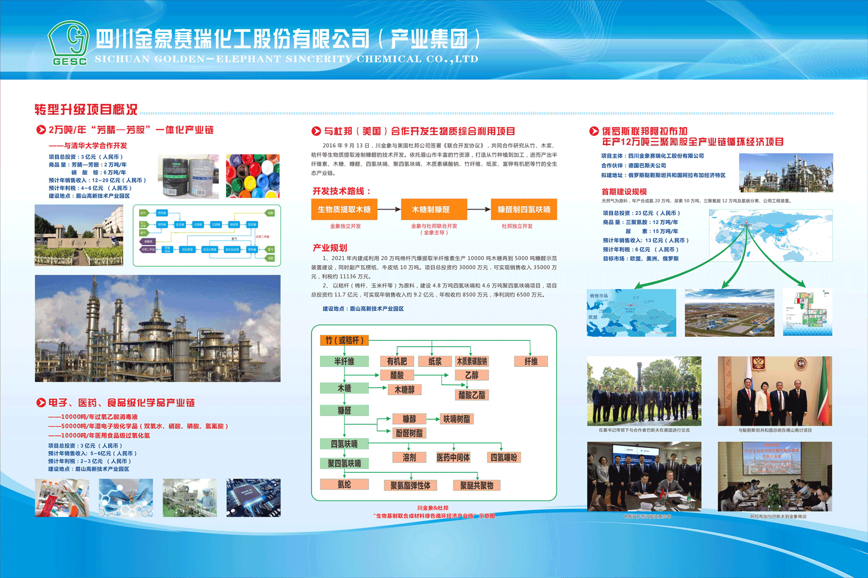
Task: Select the blue microchip circuit photo
Action: [254, 498]
